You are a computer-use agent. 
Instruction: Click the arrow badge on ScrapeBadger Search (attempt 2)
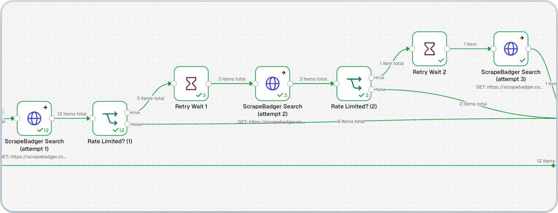284,73
